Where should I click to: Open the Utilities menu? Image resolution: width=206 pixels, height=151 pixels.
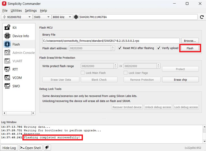tap(16, 11)
